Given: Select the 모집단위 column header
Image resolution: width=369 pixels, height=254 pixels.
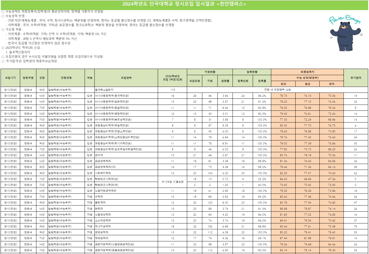Looking at the screenshot, I should pos(126,78).
